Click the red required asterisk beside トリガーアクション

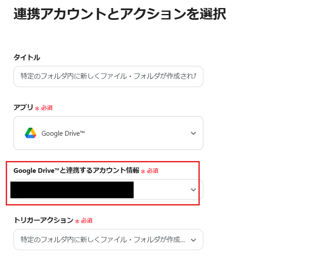77,221
